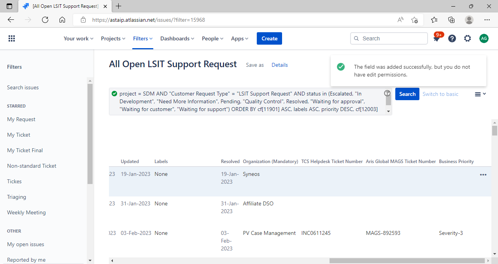Viewport: 498px width, 264px height.
Task: Sort by Updated column header
Action: (130, 162)
